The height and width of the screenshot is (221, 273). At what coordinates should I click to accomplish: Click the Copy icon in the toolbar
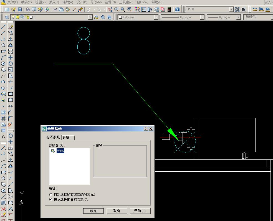click(61, 9)
